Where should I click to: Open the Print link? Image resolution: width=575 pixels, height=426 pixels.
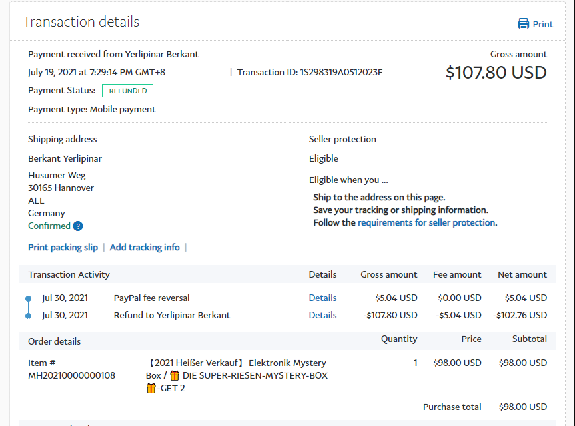[542, 24]
